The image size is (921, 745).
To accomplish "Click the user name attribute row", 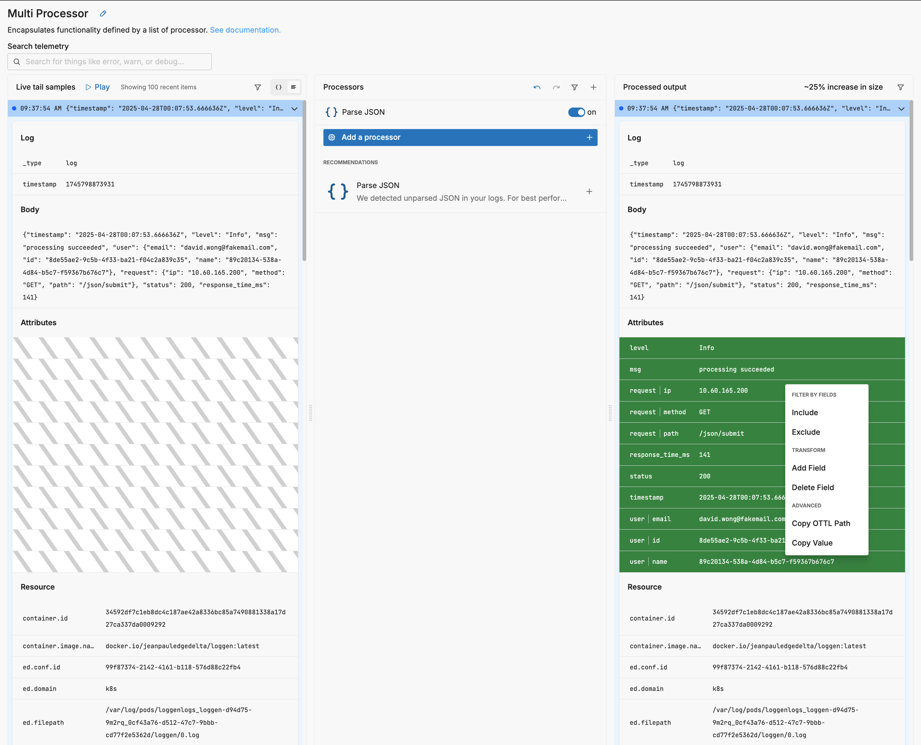I will (761, 562).
